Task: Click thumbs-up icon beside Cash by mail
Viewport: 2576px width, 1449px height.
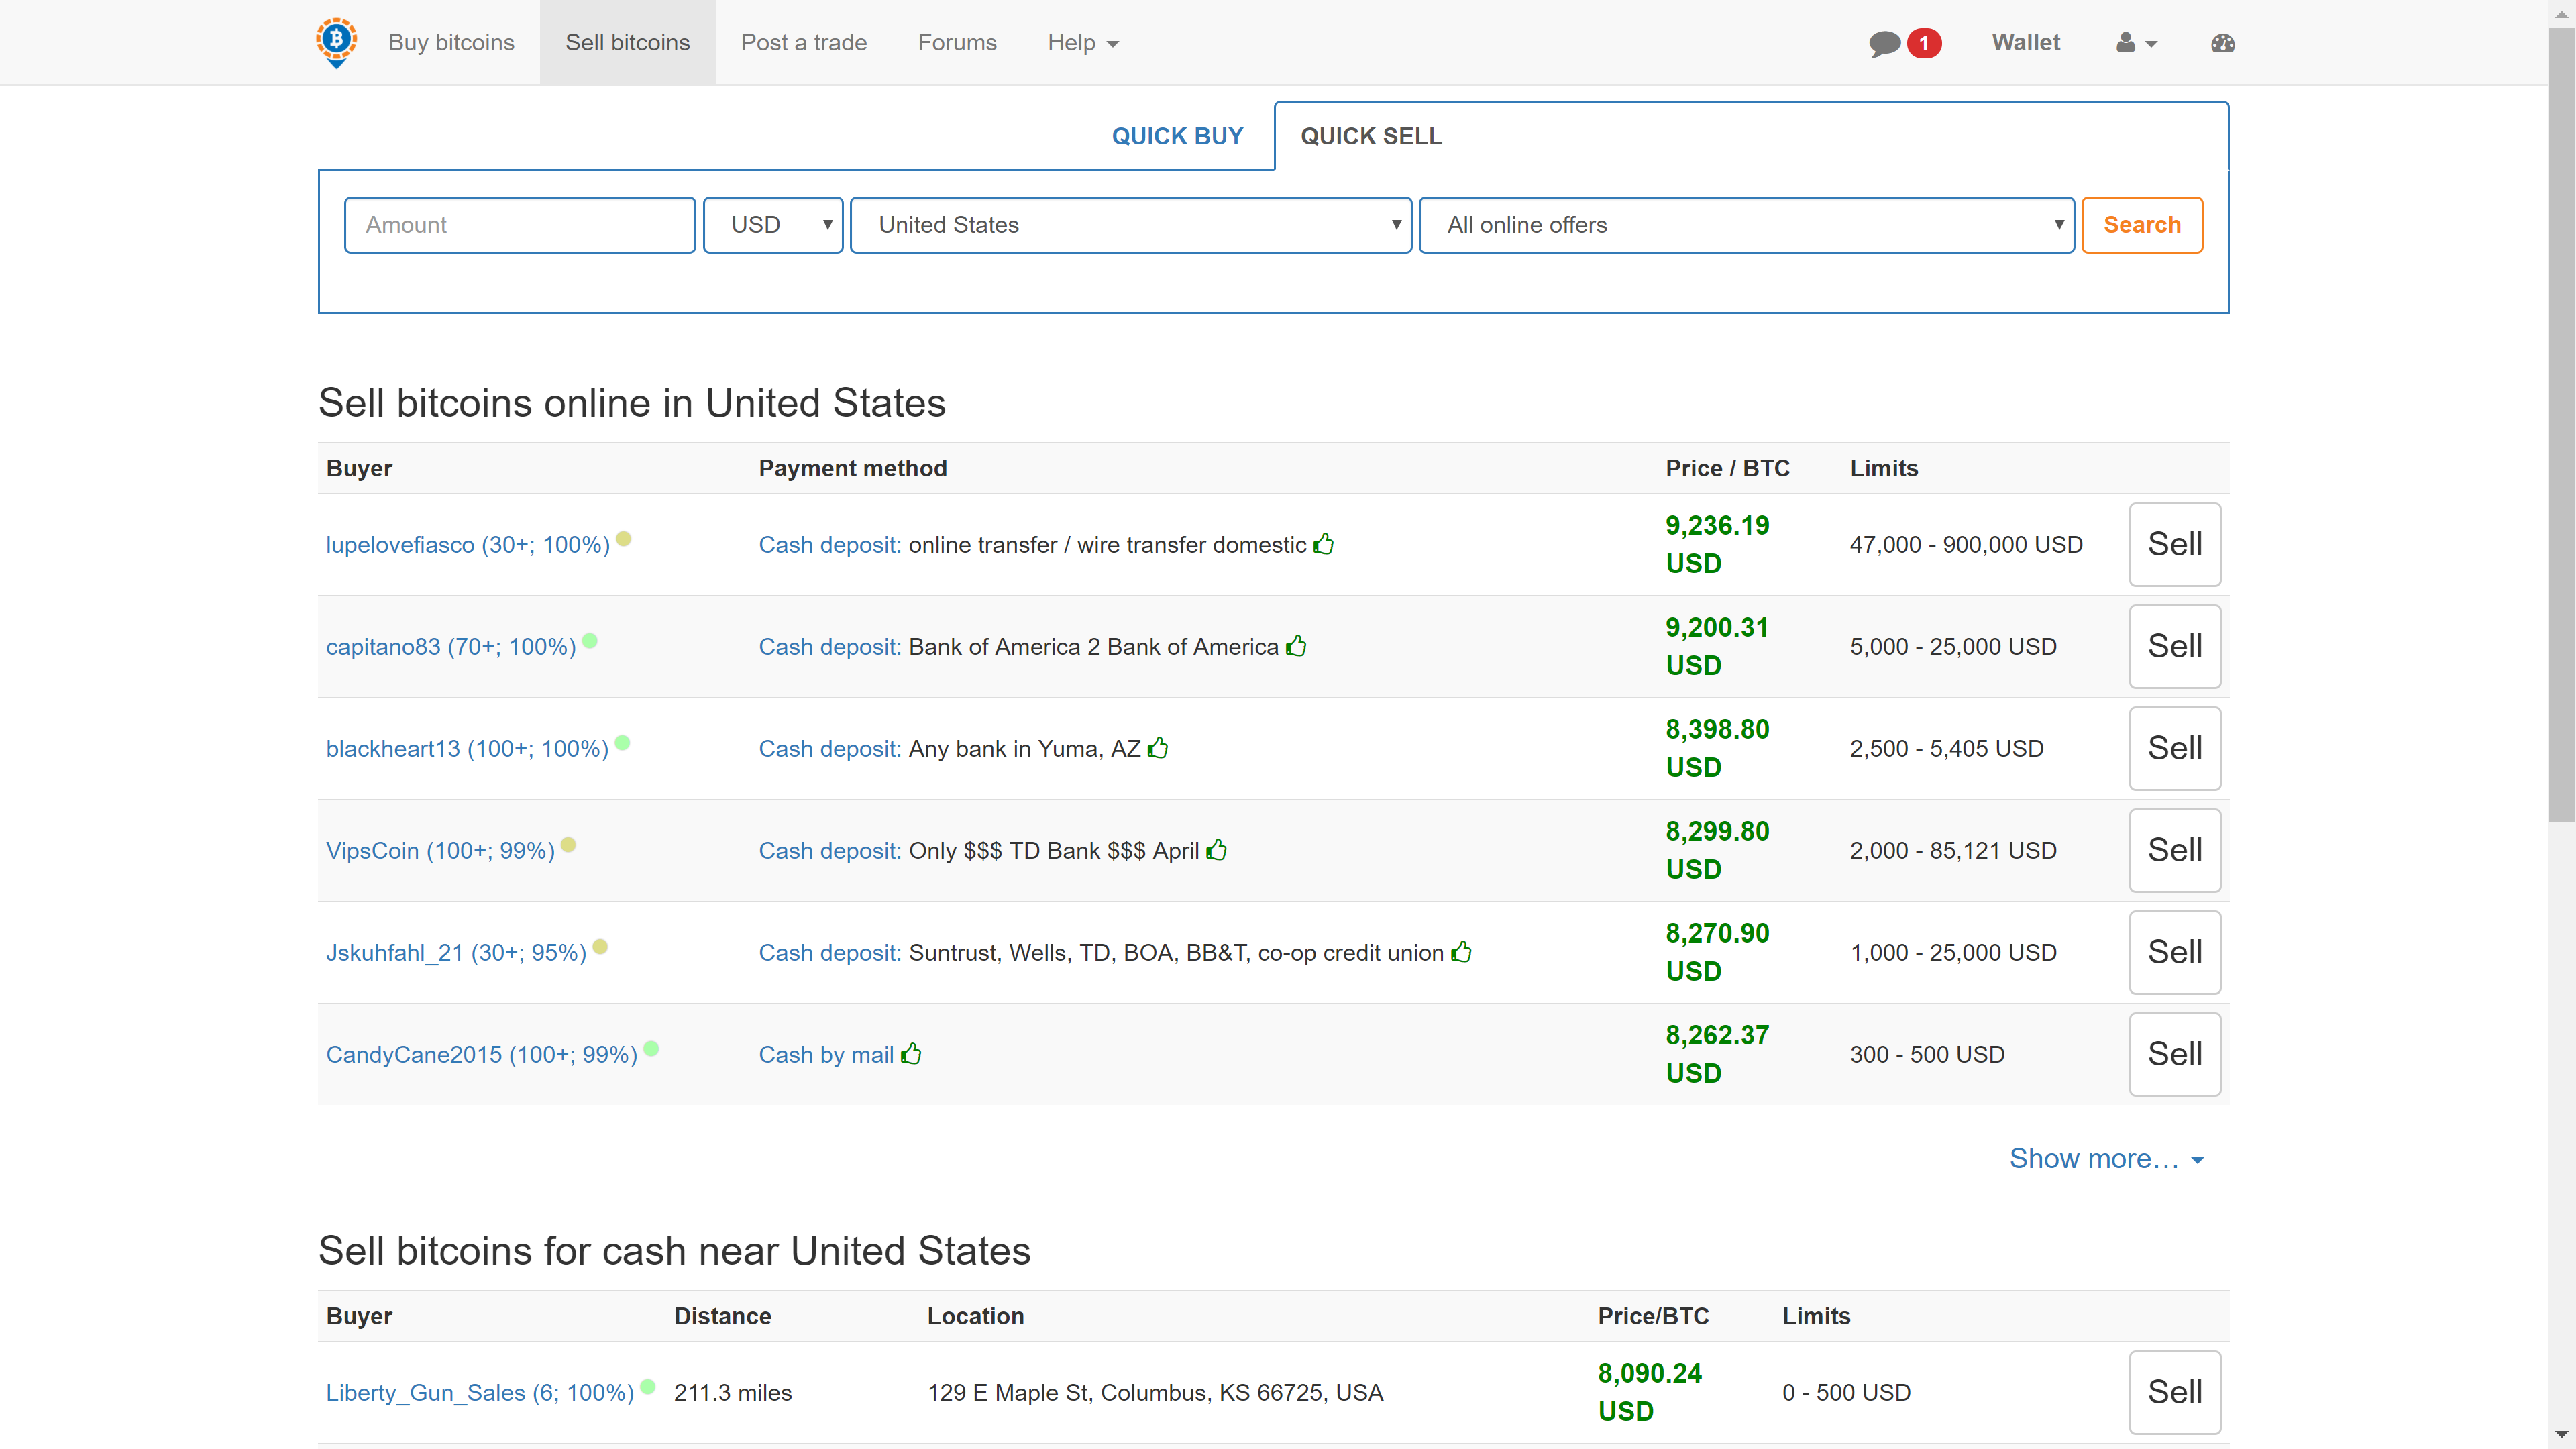Action: [x=911, y=1054]
